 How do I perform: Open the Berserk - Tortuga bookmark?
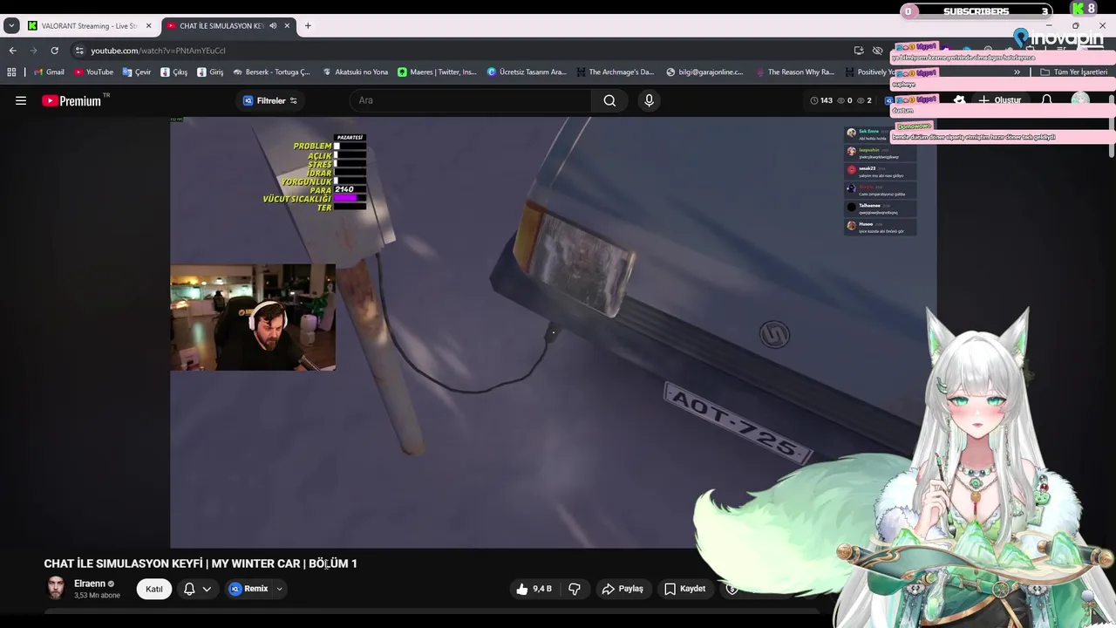click(271, 72)
